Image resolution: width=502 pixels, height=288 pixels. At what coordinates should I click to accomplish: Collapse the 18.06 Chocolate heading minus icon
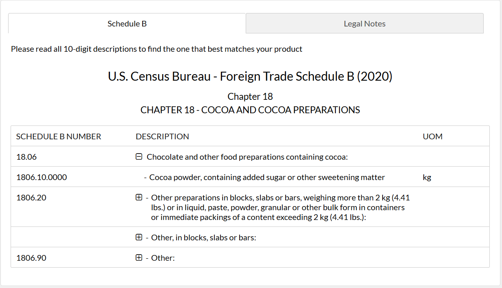139,156
